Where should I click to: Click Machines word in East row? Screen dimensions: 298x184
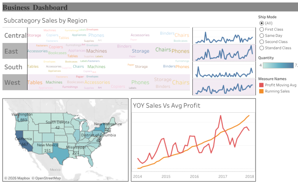[96, 51]
